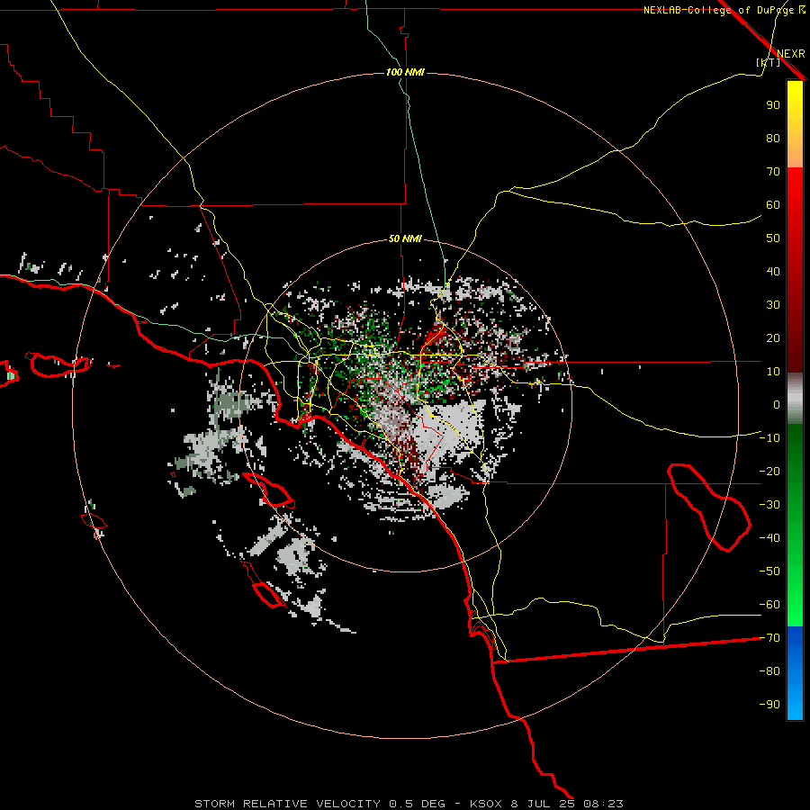Screen dimensions: 810x810
Task: Click the positive 50 scale label
Action: click(x=773, y=238)
